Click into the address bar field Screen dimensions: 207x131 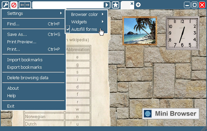point(68,5)
